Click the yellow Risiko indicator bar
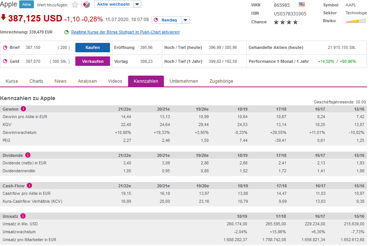Image resolution: width=370 pixels, height=246 pixels. point(356,21)
